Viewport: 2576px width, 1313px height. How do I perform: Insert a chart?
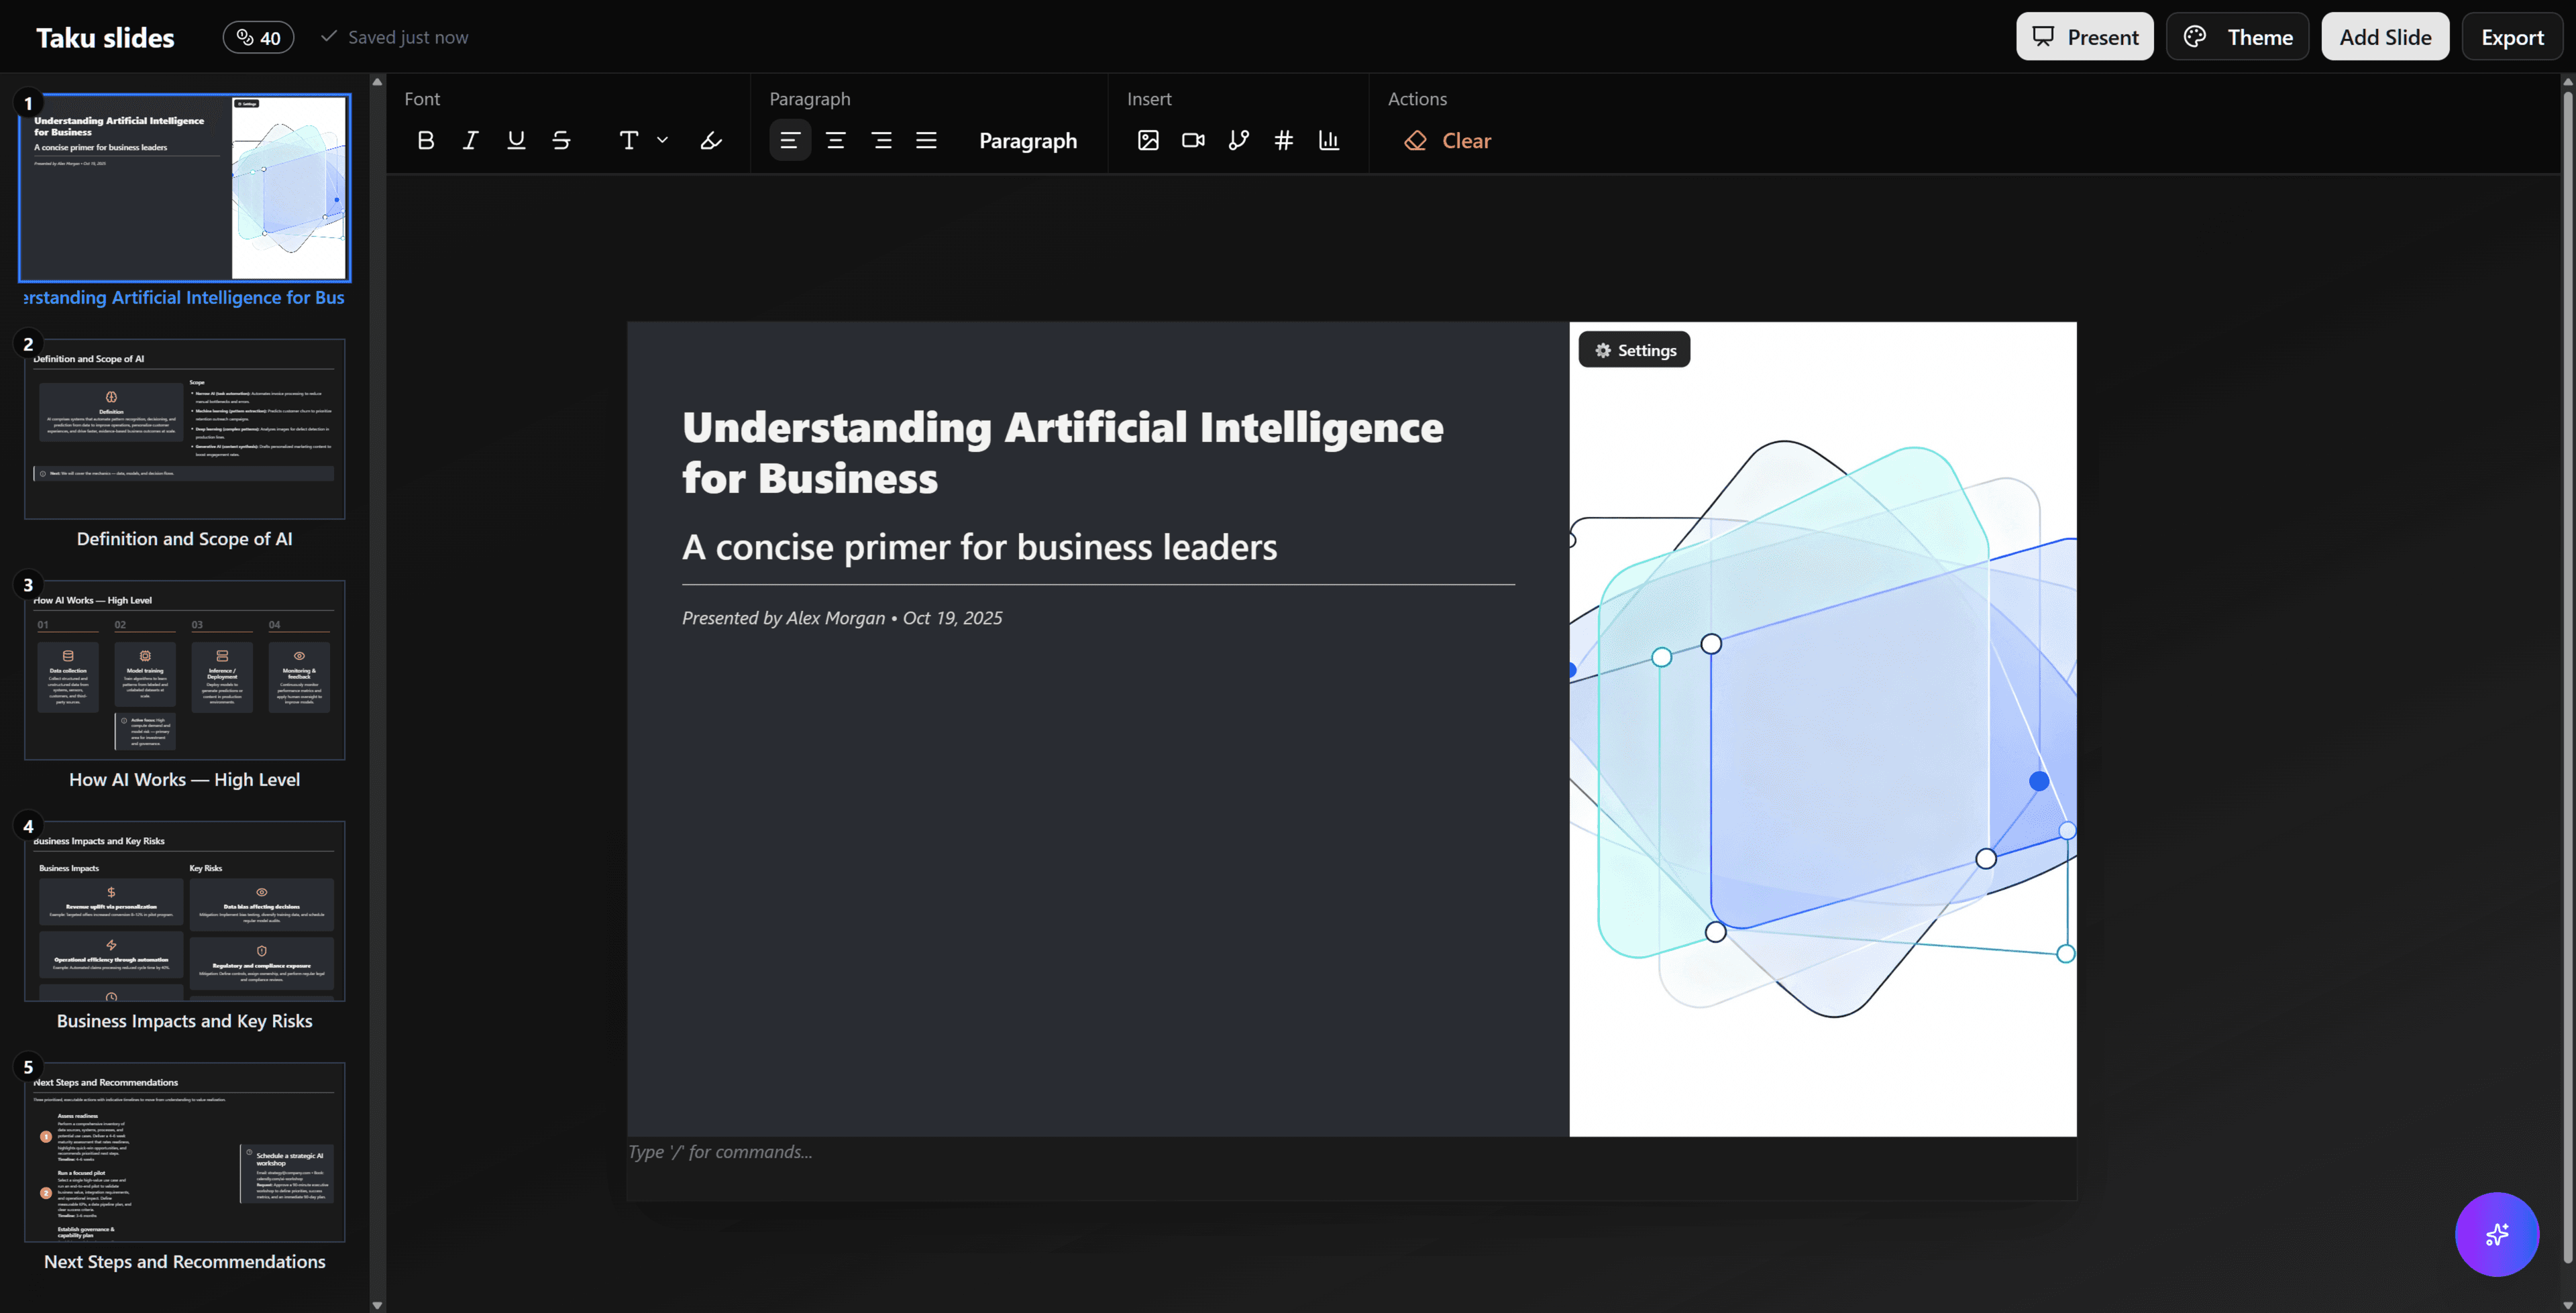point(1329,140)
